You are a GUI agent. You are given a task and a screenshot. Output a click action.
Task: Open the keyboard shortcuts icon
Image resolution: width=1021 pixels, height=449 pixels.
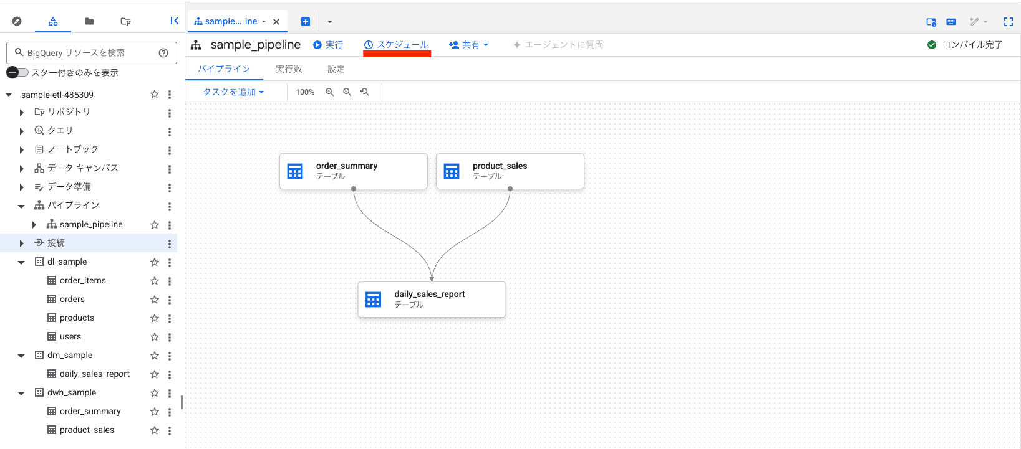tap(951, 22)
